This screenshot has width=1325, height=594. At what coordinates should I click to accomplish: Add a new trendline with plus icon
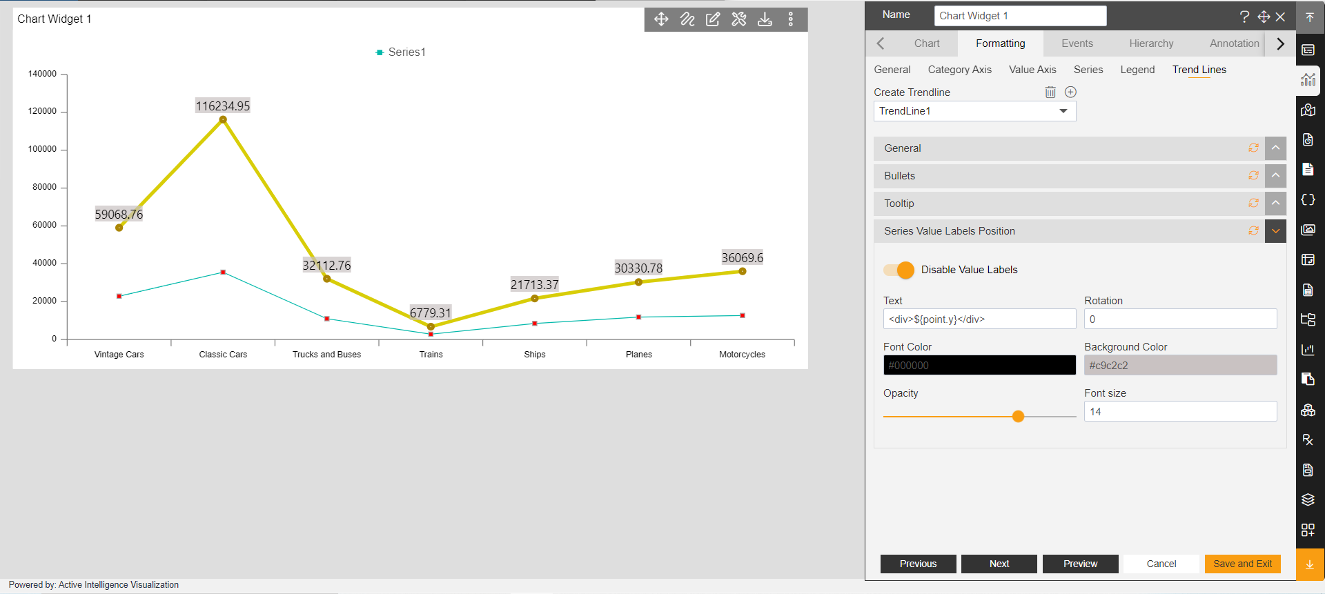pos(1070,92)
